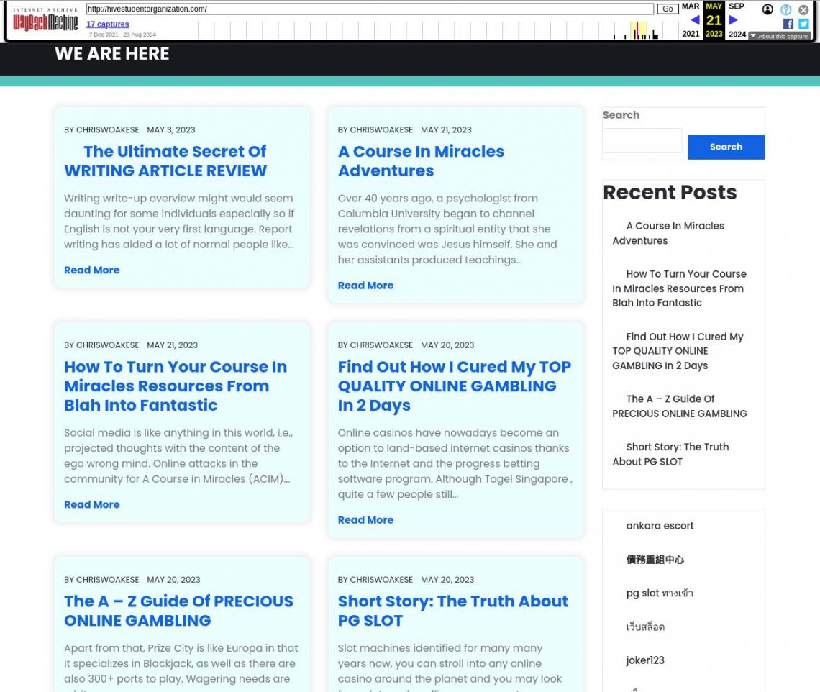Click the Go button beside URL field
Viewport: 820px width, 692px height.
tap(667, 9)
